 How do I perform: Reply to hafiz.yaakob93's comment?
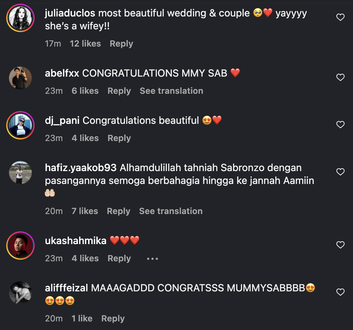[x=119, y=211]
